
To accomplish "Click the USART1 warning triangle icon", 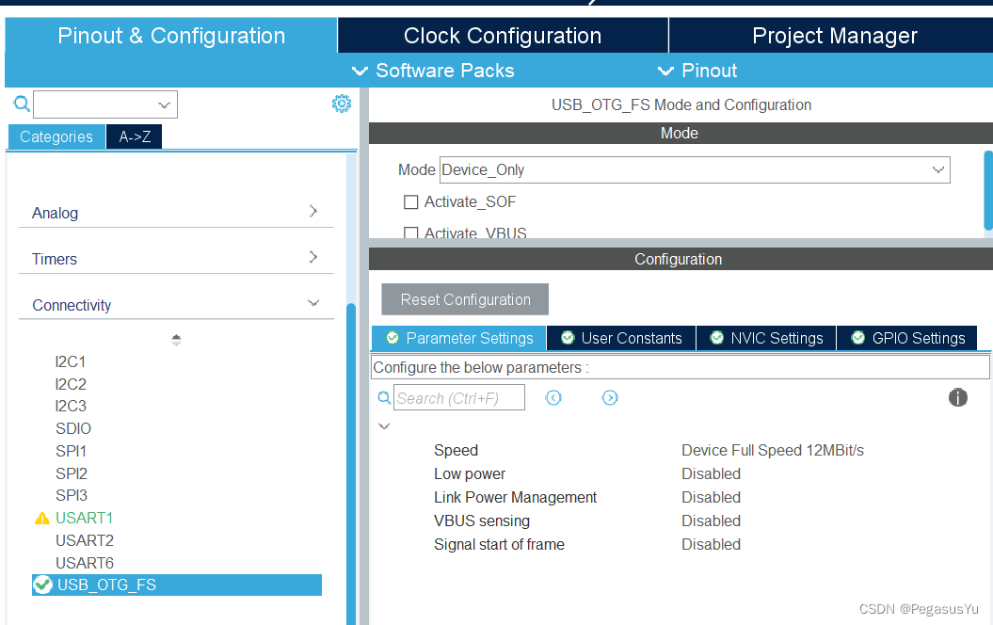I will tap(41, 518).
